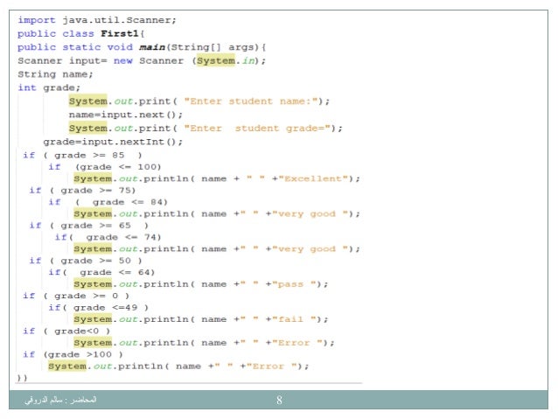Viewport: 558px width, 419px height.
Task: Select the class name 'First1'
Action: tap(120, 34)
